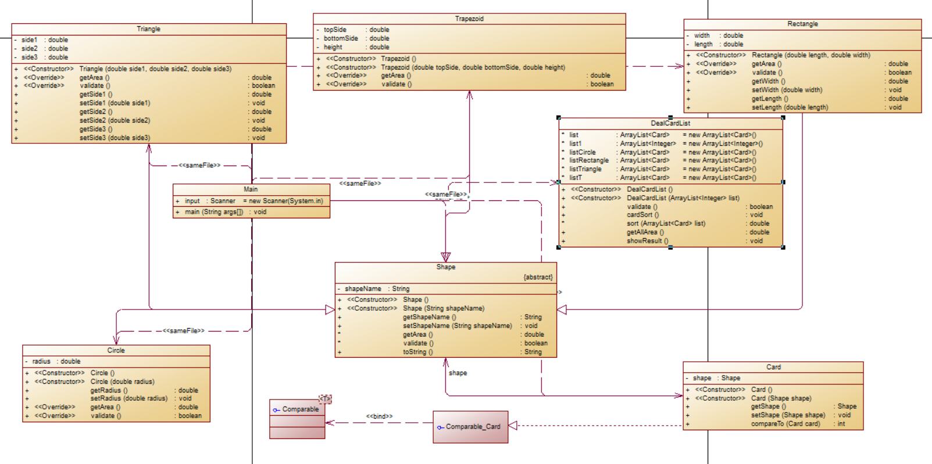932x464 pixels.
Task: Click the generalization arrowhead on Shape's right edge
Action: tap(562, 310)
